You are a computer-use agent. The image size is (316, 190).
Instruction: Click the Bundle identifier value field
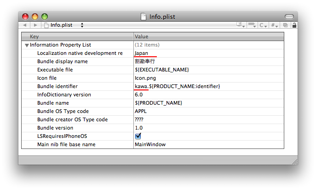208,86
